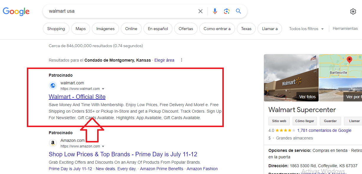This screenshot has width=362, height=174.
Task: Open the dropdown arrow next to walmart.com URL
Action: click(x=103, y=88)
